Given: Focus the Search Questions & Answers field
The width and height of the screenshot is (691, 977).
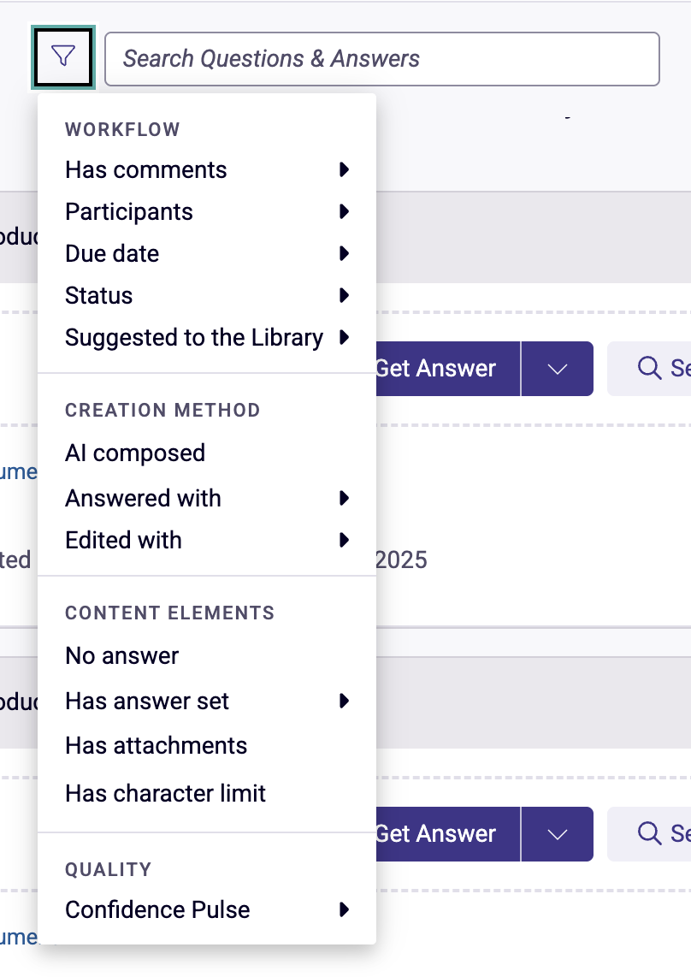Looking at the screenshot, I should pyautogui.click(x=382, y=59).
